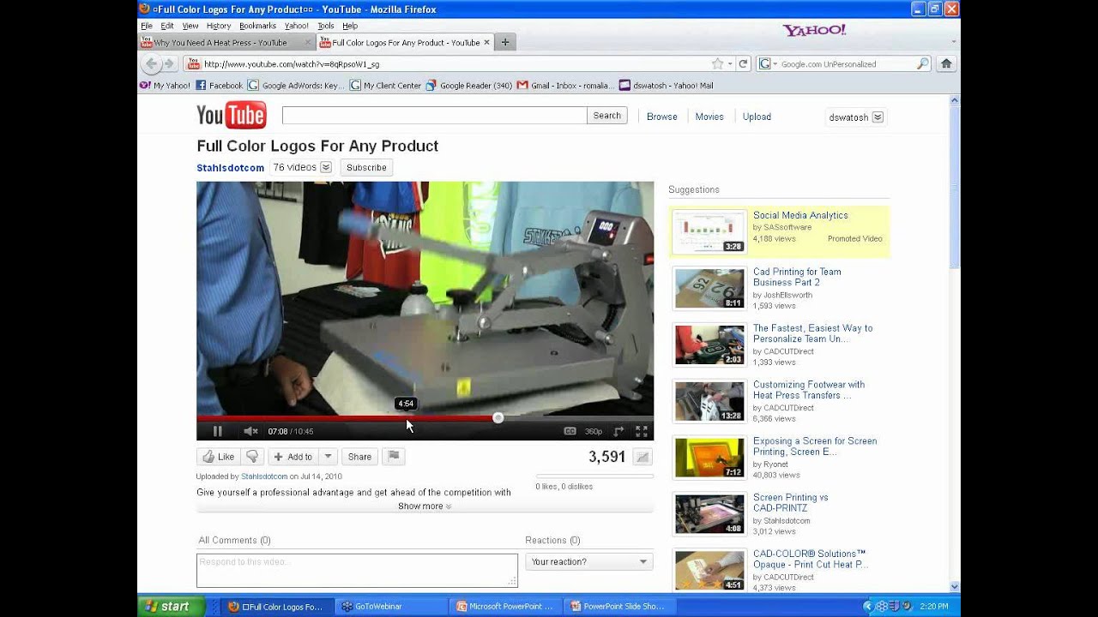This screenshot has height=617, width=1098.
Task: Switch to GoToWebinar taskbar item
Action: [x=391, y=607]
